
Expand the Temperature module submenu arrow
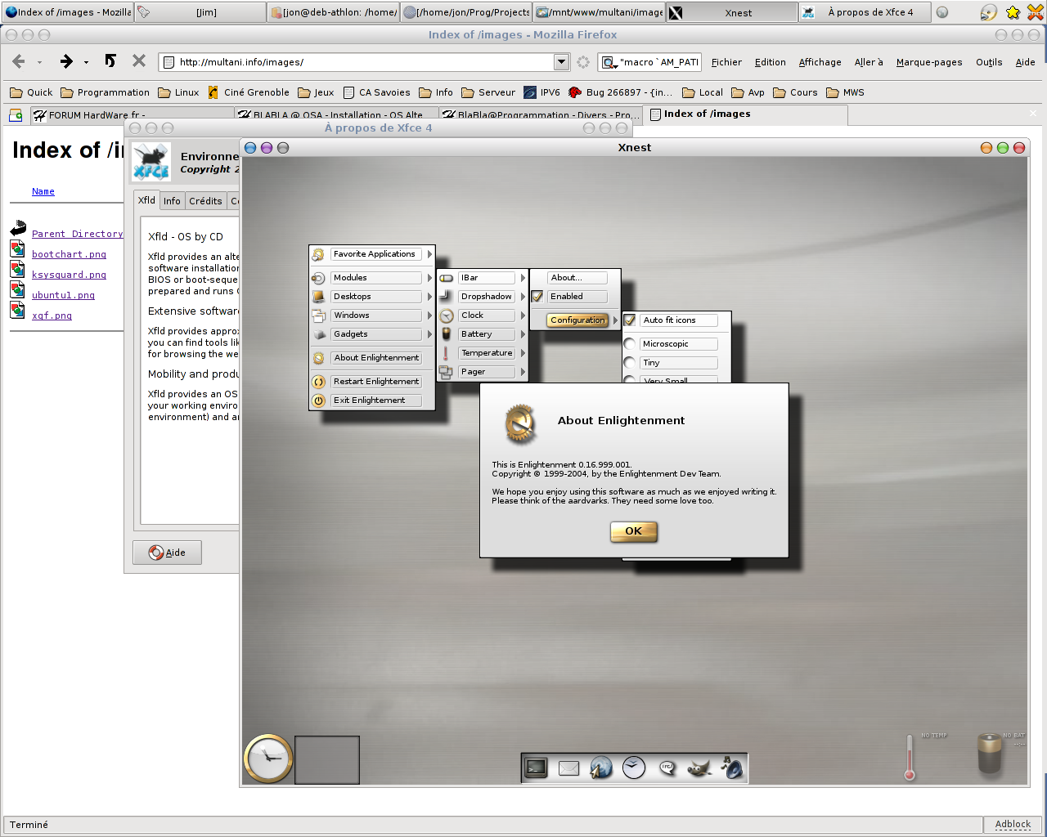point(523,353)
